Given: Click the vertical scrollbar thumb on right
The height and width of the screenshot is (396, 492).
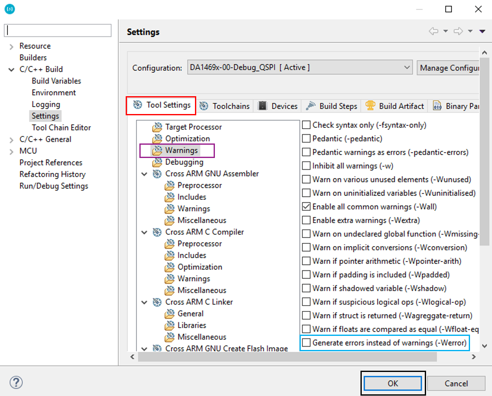Looking at the screenshot, I should [x=485, y=151].
